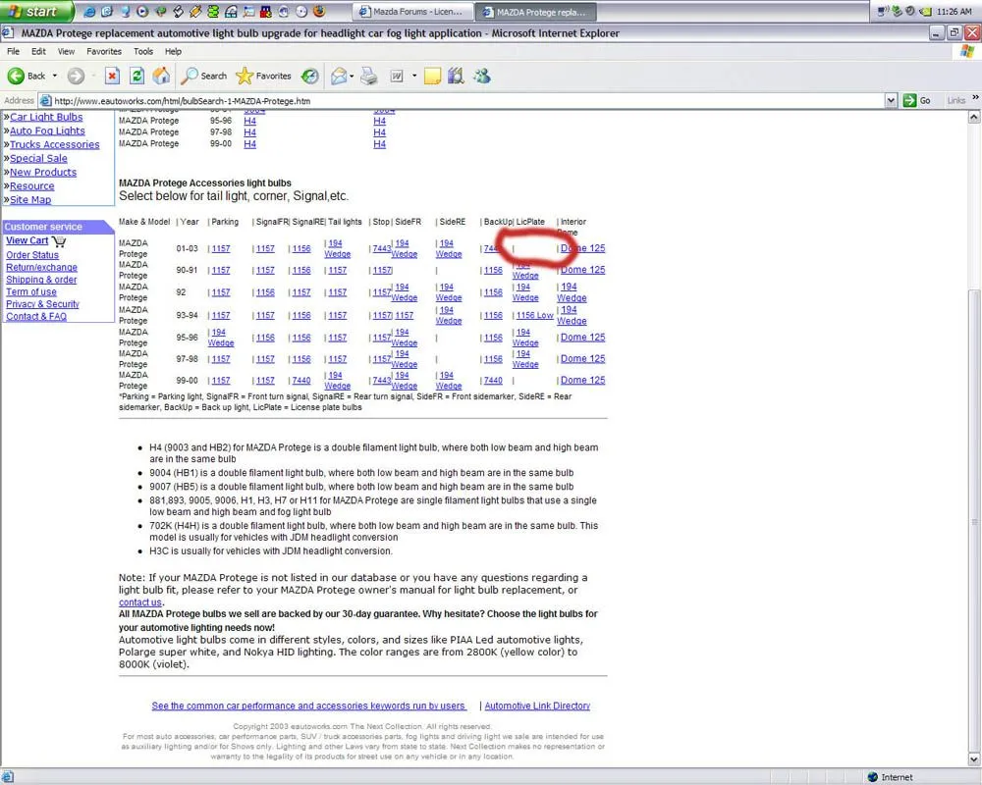Click the History toolbar icon
Viewport: 982px width, 785px height.
pos(310,76)
